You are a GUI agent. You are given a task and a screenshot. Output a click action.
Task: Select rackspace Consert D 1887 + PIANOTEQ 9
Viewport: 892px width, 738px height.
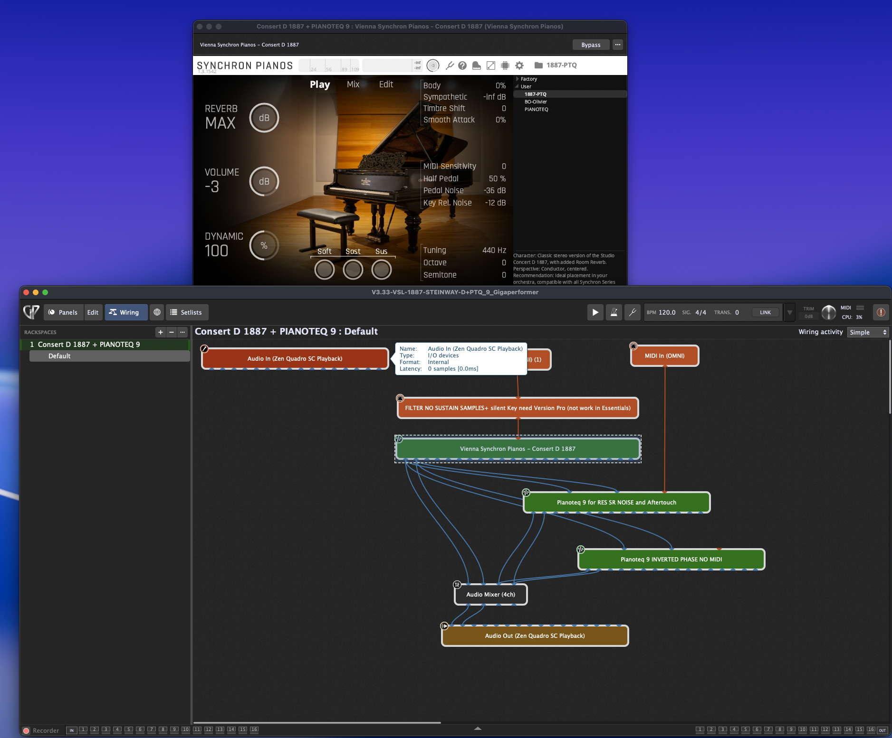[x=105, y=345]
